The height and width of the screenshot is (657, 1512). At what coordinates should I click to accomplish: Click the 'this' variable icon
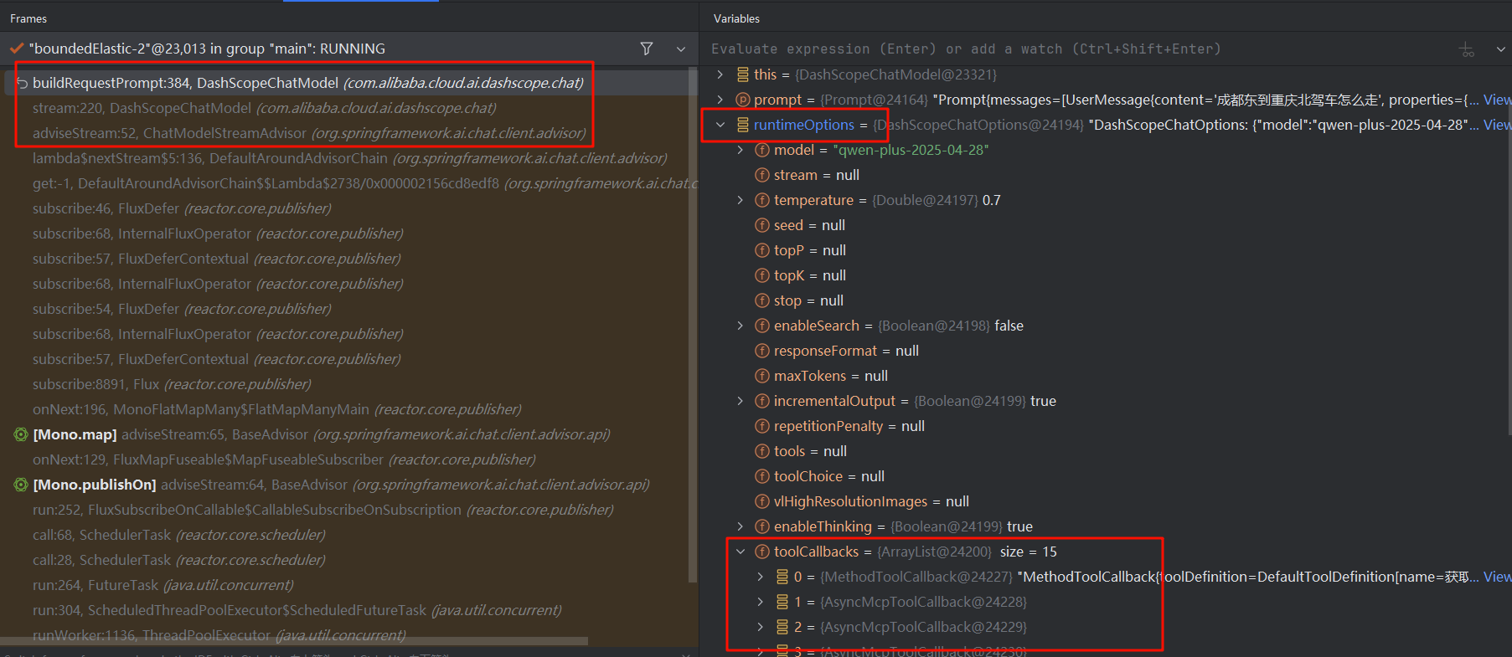pyautogui.click(x=742, y=74)
